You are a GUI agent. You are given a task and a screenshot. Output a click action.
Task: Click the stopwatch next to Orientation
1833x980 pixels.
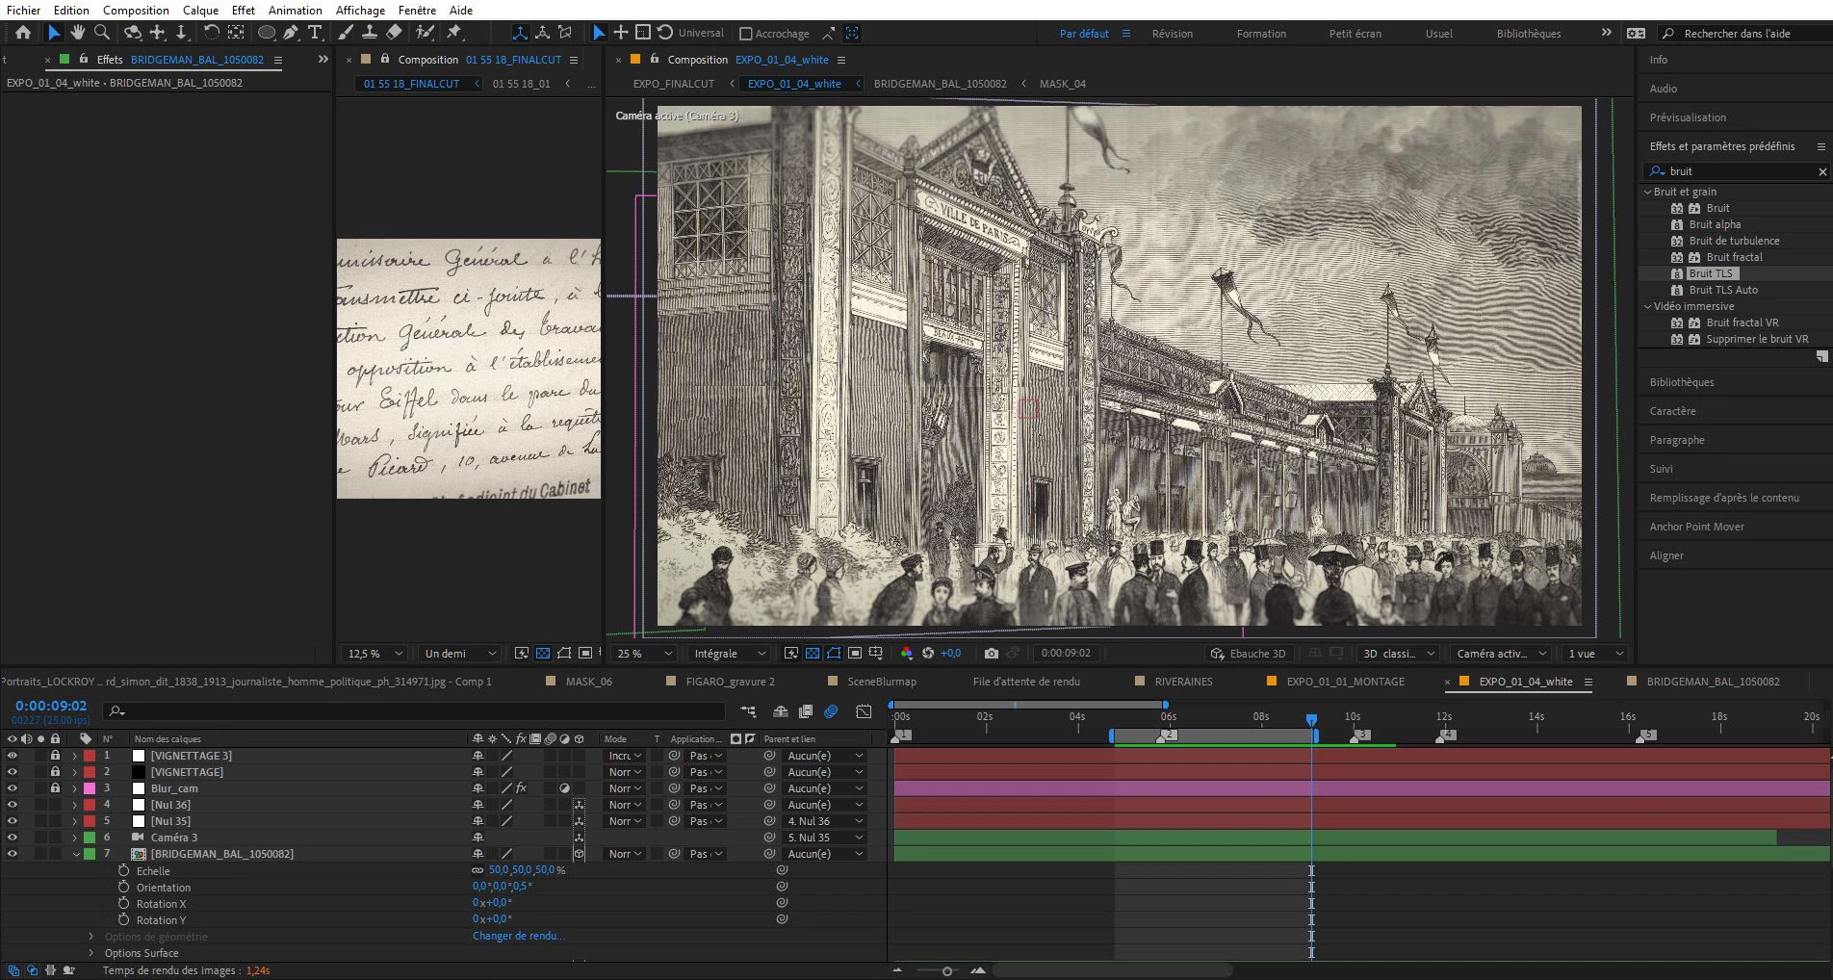[x=123, y=887]
